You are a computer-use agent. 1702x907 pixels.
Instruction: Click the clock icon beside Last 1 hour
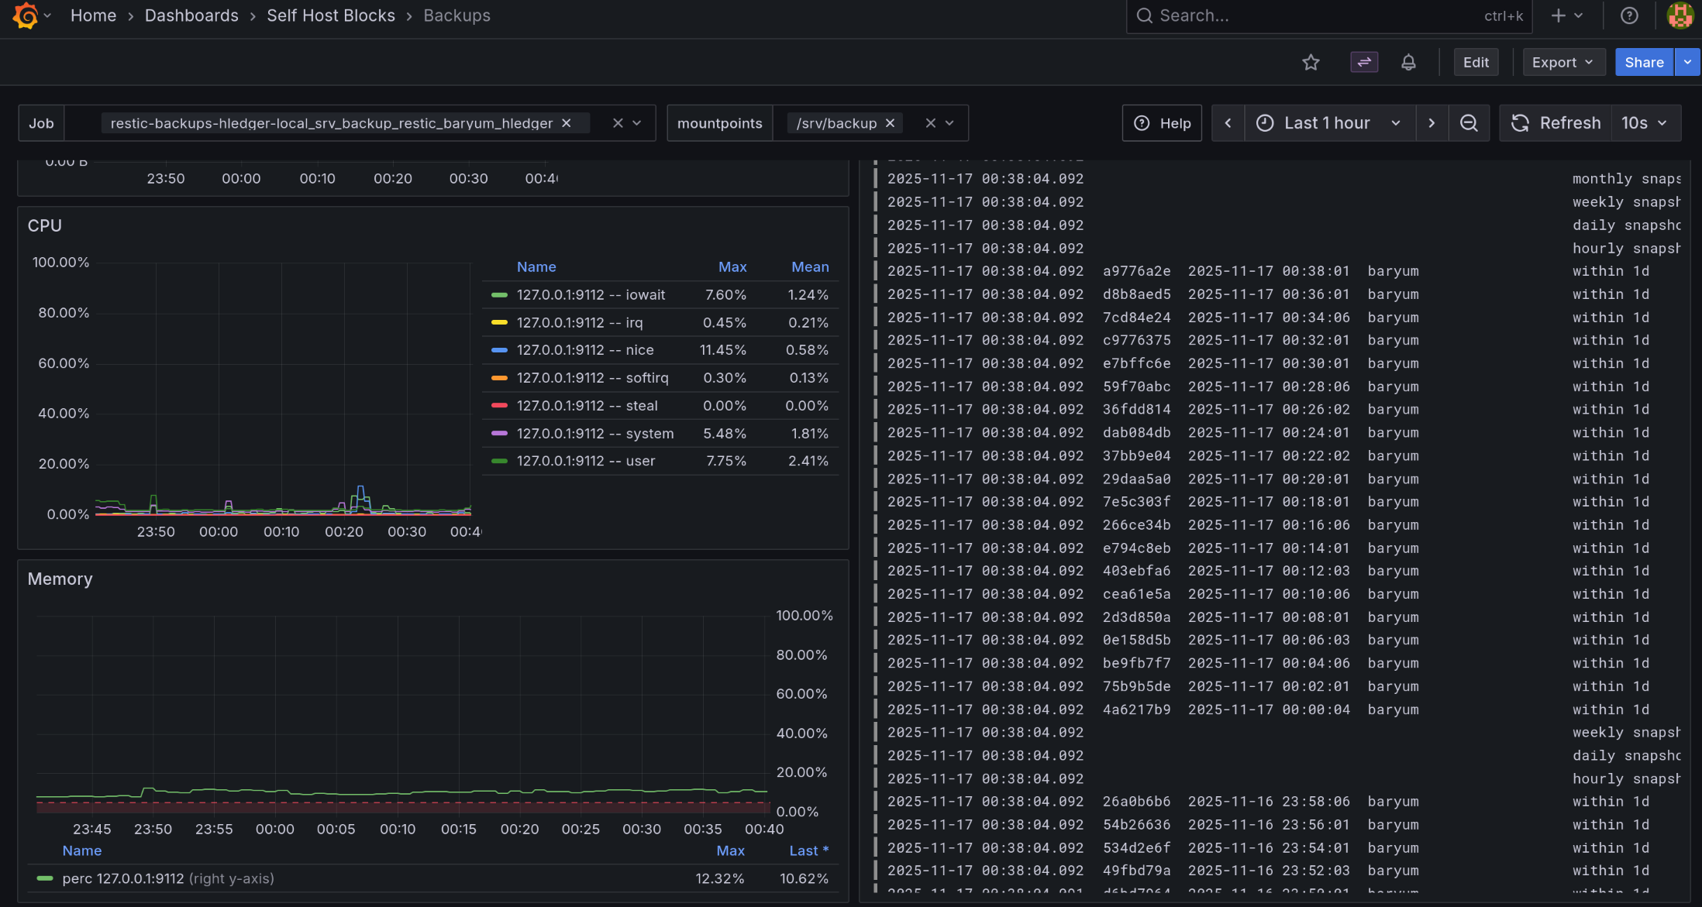coord(1264,122)
